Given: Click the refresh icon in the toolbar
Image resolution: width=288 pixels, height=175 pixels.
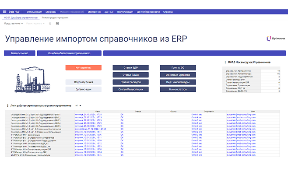Looking at the screenshot, I should 50,24.
